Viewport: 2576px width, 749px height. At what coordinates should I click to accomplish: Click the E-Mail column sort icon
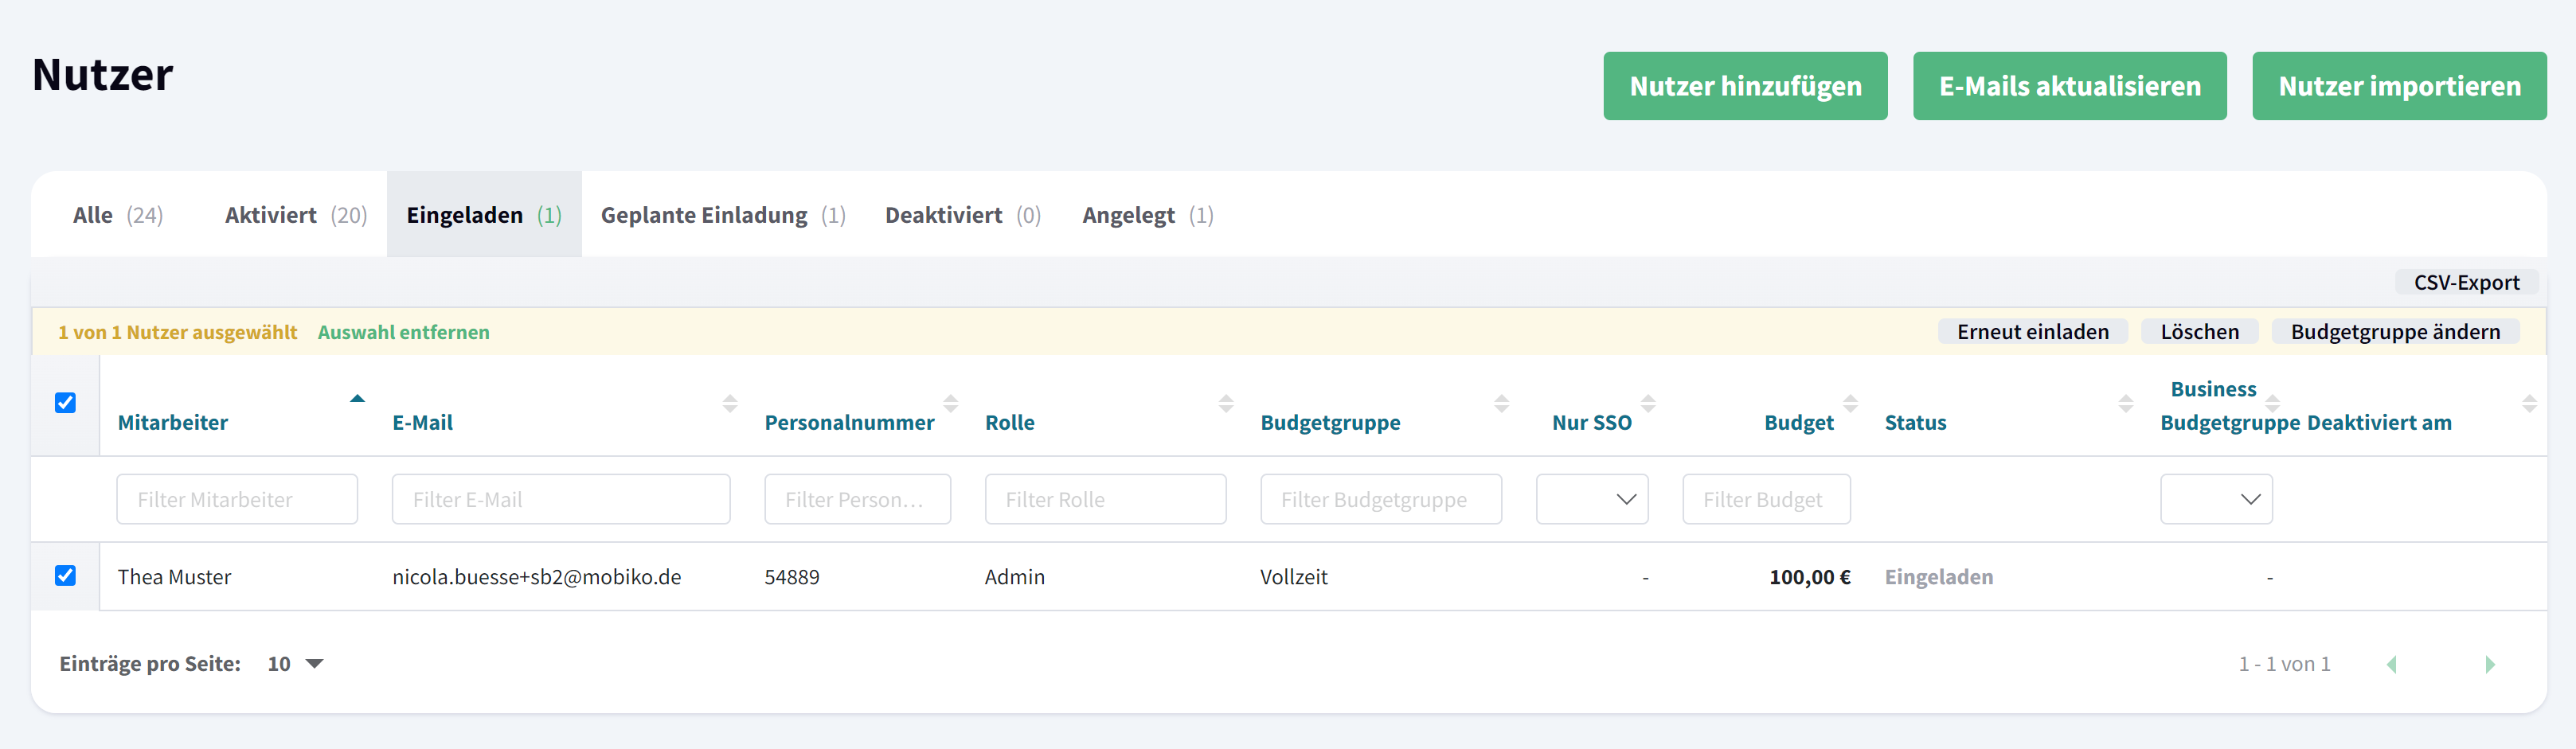(730, 403)
